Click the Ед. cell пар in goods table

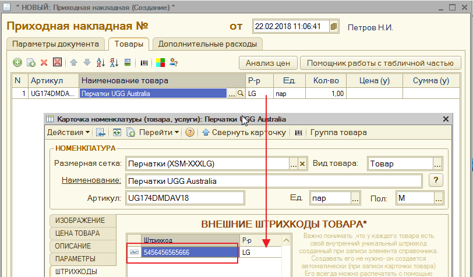tap(290, 94)
